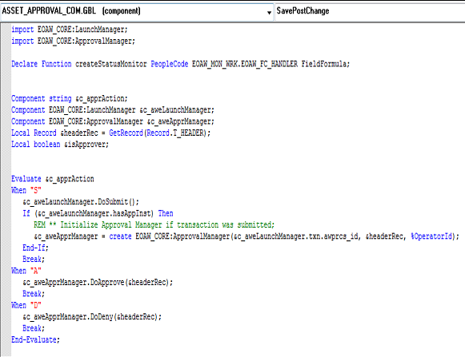Screen dimensions: 465x357
Task: Click the green REM comment line
Action: pyautogui.click(x=154, y=224)
